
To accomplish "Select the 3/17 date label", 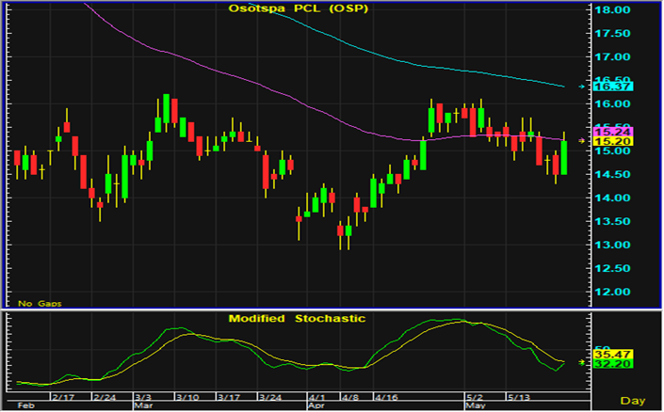I will pyautogui.click(x=229, y=397).
